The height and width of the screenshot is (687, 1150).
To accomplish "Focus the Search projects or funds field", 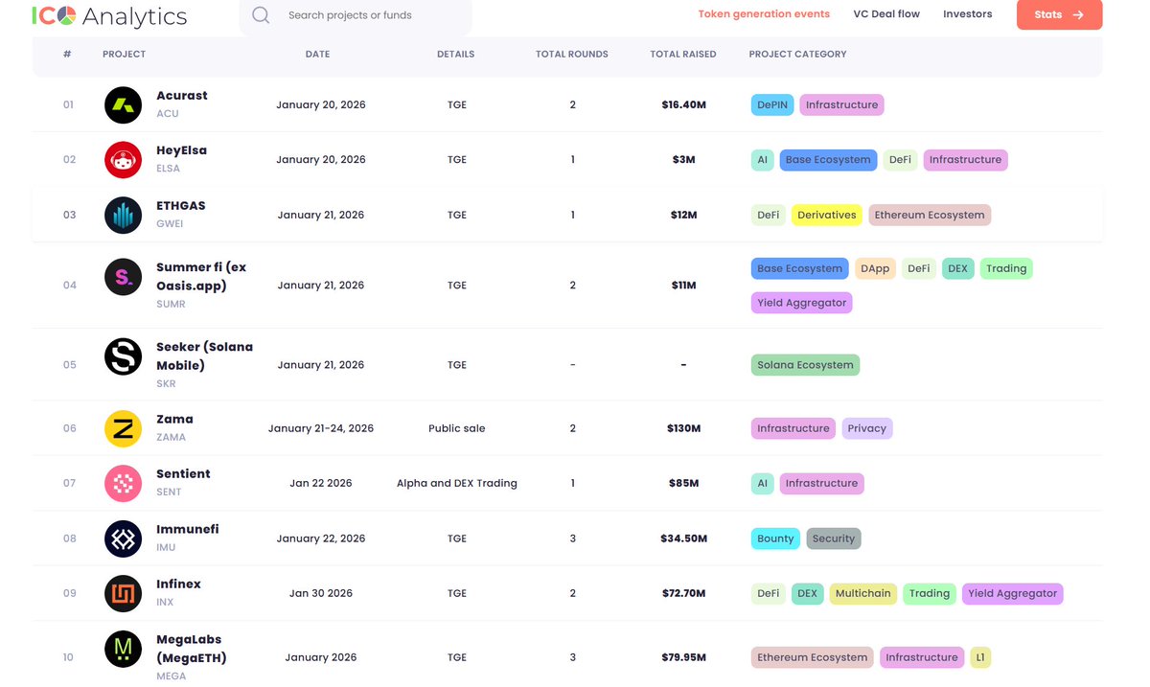I will point(356,15).
